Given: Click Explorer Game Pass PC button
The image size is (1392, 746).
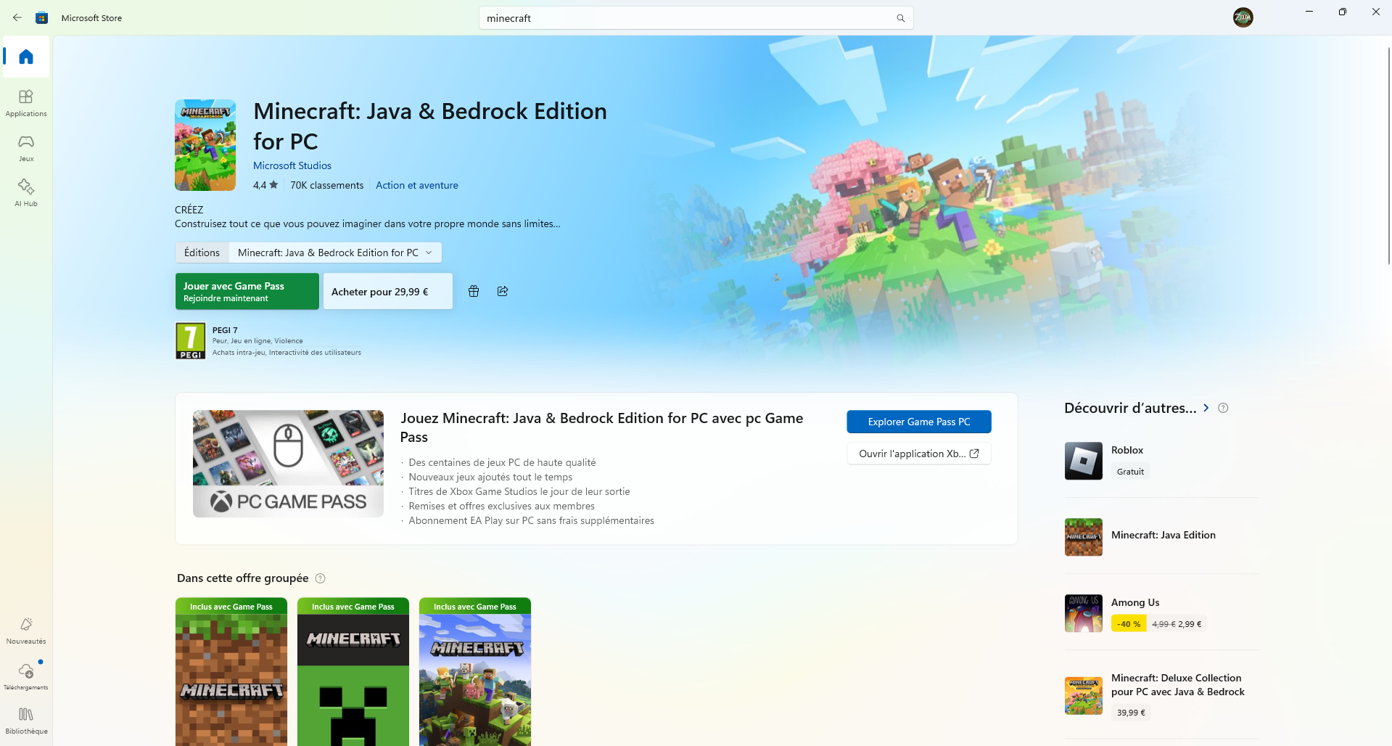Looking at the screenshot, I should tap(919, 422).
